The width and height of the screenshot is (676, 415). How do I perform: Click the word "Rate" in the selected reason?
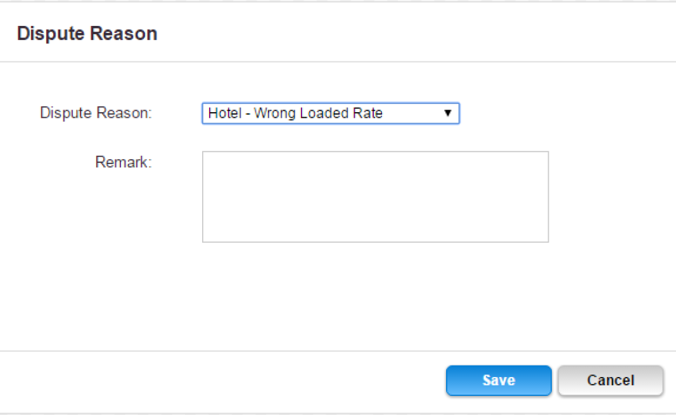click(x=367, y=113)
